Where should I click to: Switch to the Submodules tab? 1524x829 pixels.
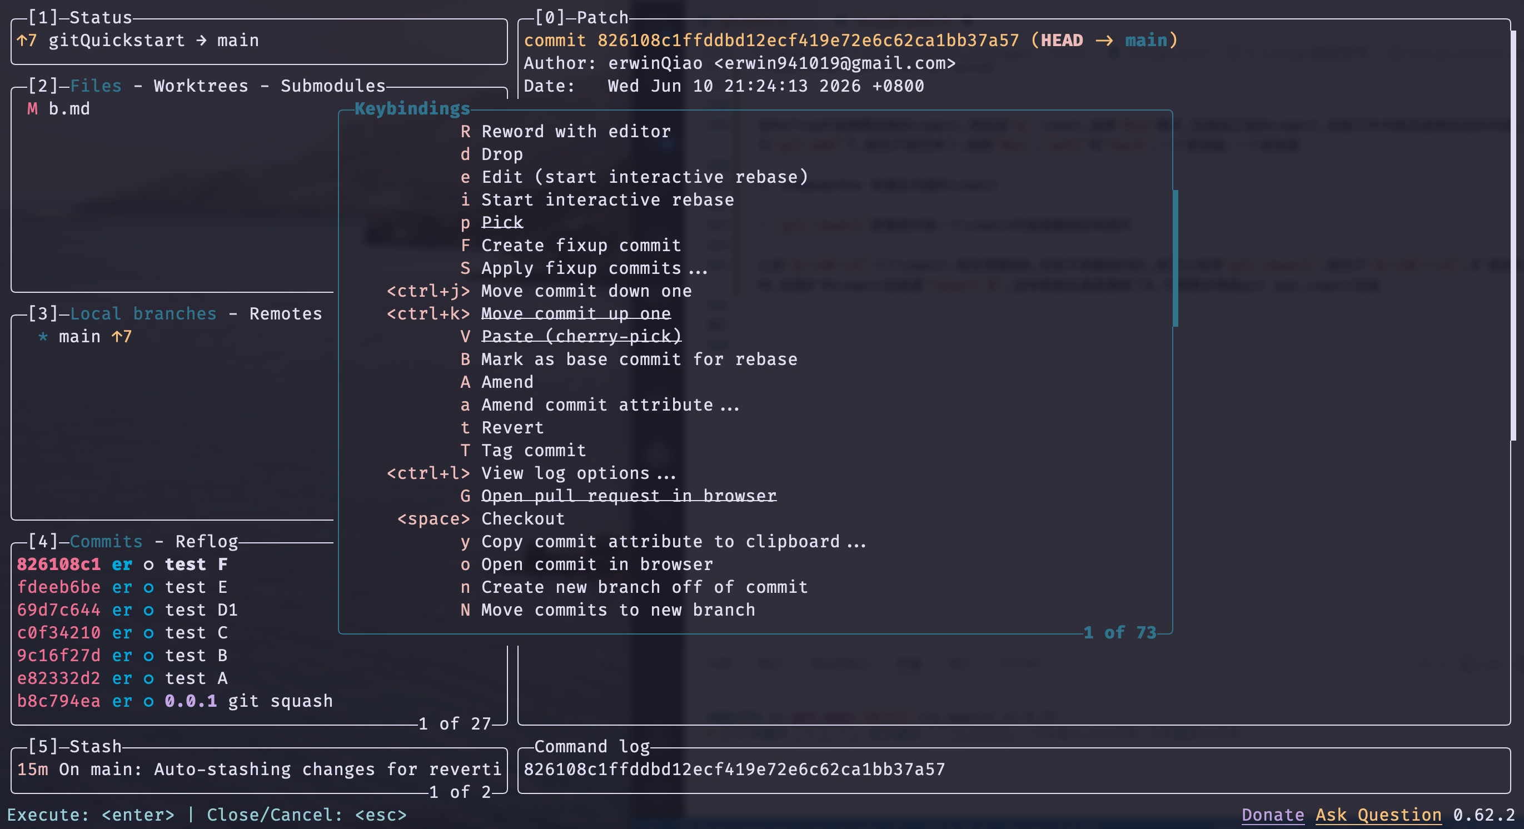tap(333, 86)
